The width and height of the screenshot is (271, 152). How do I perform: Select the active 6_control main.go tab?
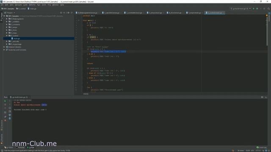click(x=215, y=13)
